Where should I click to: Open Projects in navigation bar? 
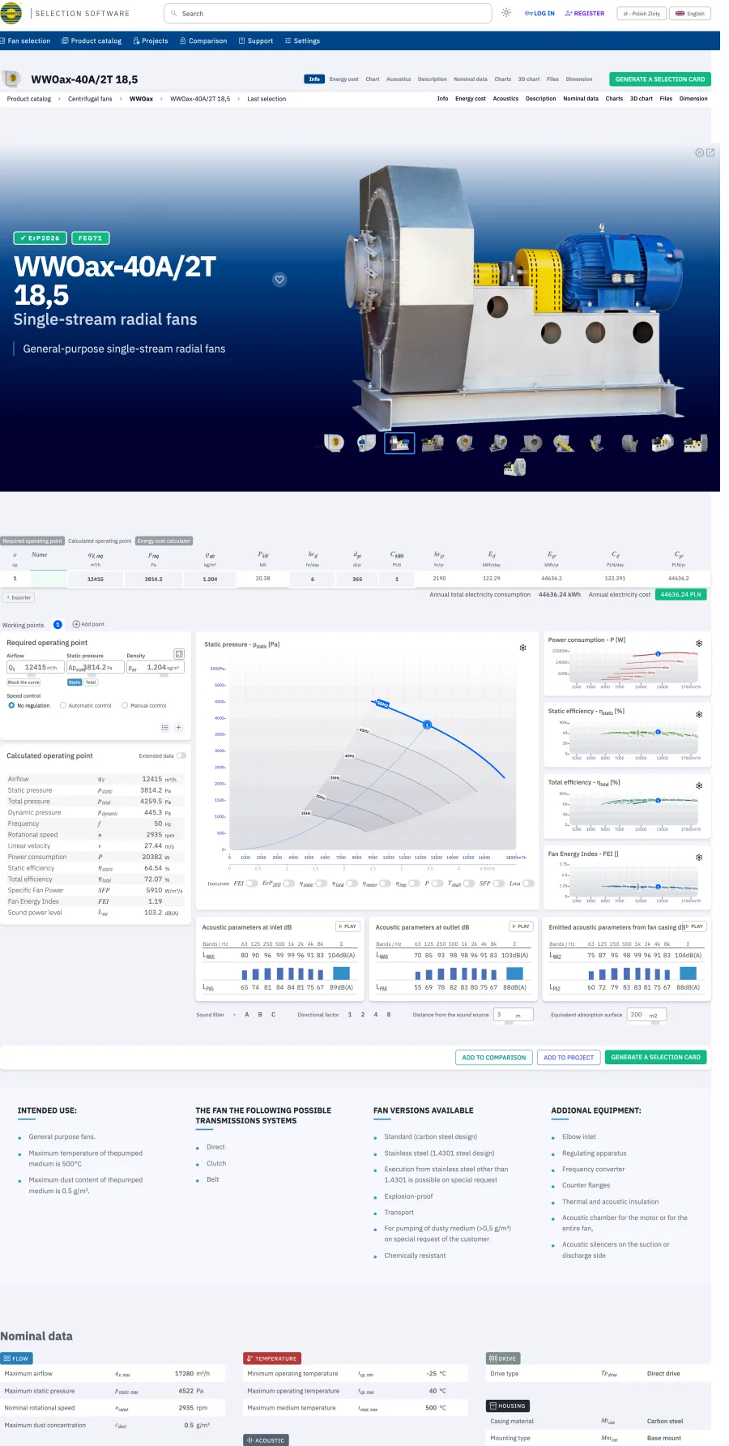click(151, 41)
